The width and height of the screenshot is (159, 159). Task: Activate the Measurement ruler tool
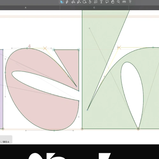click(x=124, y=2)
